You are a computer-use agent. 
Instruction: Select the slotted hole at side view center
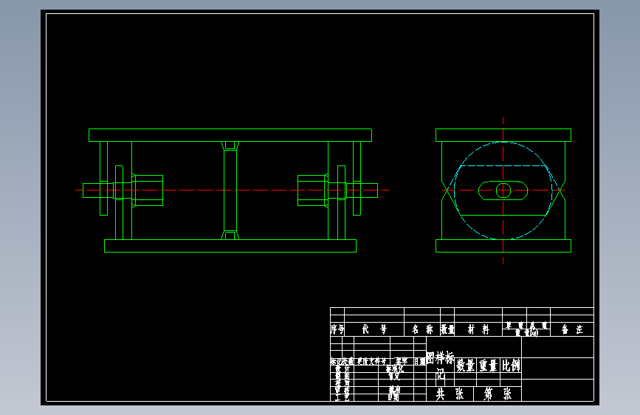pyautogui.click(x=503, y=191)
